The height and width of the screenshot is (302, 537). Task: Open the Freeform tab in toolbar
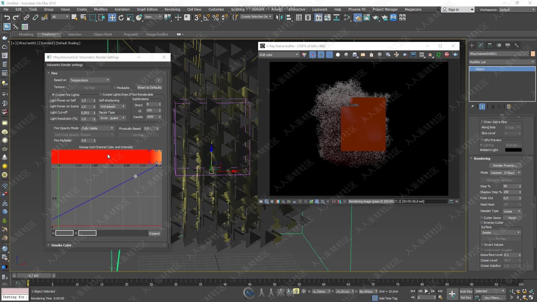(x=49, y=34)
